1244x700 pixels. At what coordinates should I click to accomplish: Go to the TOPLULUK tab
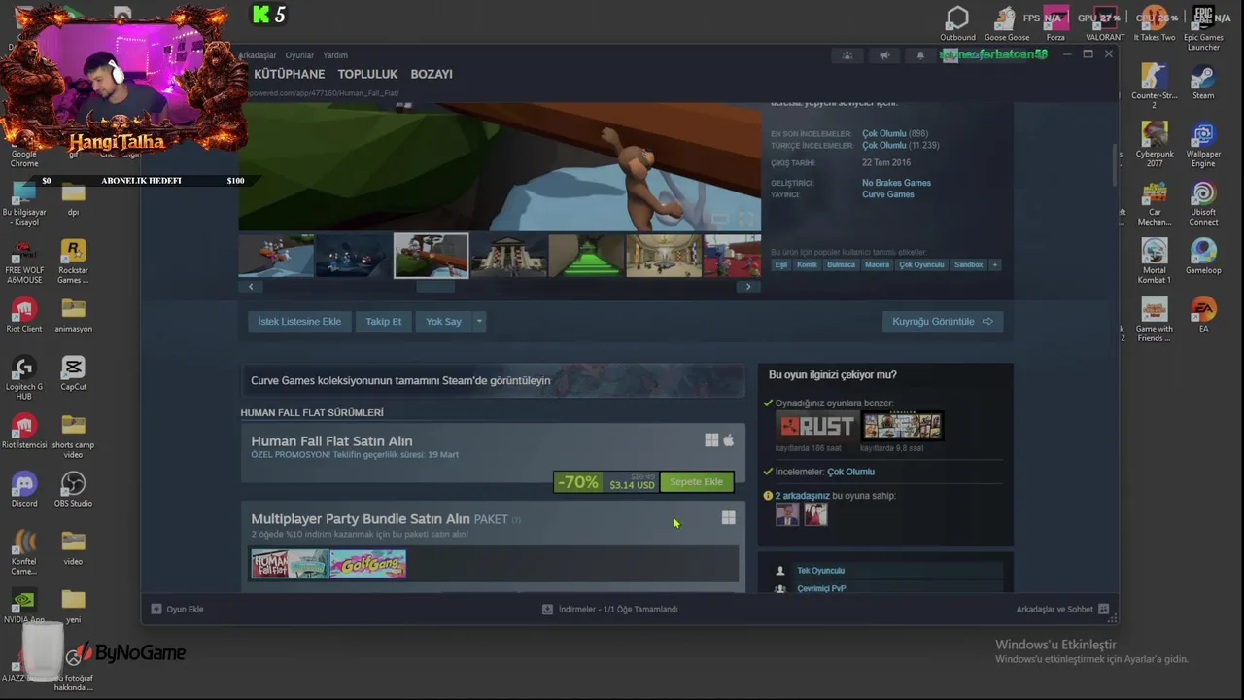[x=367, y=74]
